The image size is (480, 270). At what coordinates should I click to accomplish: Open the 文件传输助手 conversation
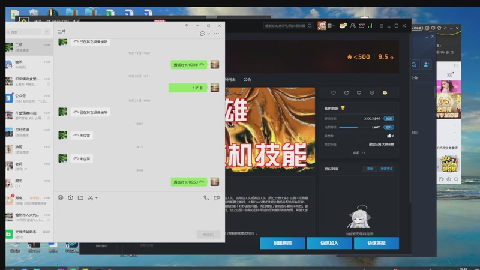pos(29,234)
